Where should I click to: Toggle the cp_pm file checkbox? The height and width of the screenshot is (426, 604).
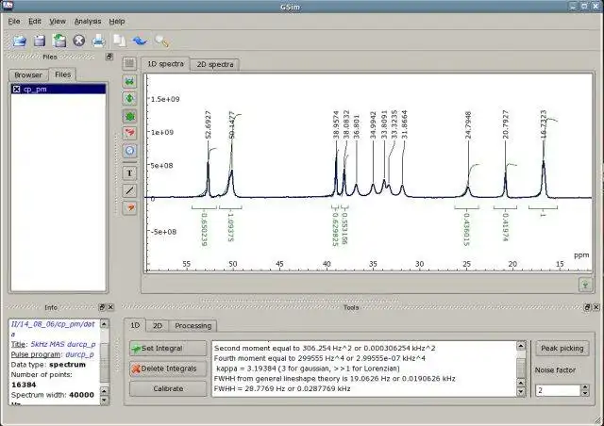pyautogui.click(x=17, y=89)
